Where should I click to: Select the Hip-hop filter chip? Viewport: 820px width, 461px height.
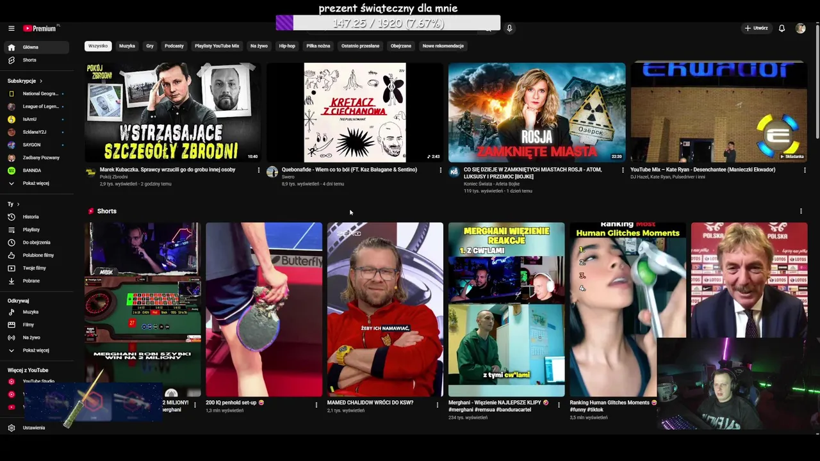point(287,46)
